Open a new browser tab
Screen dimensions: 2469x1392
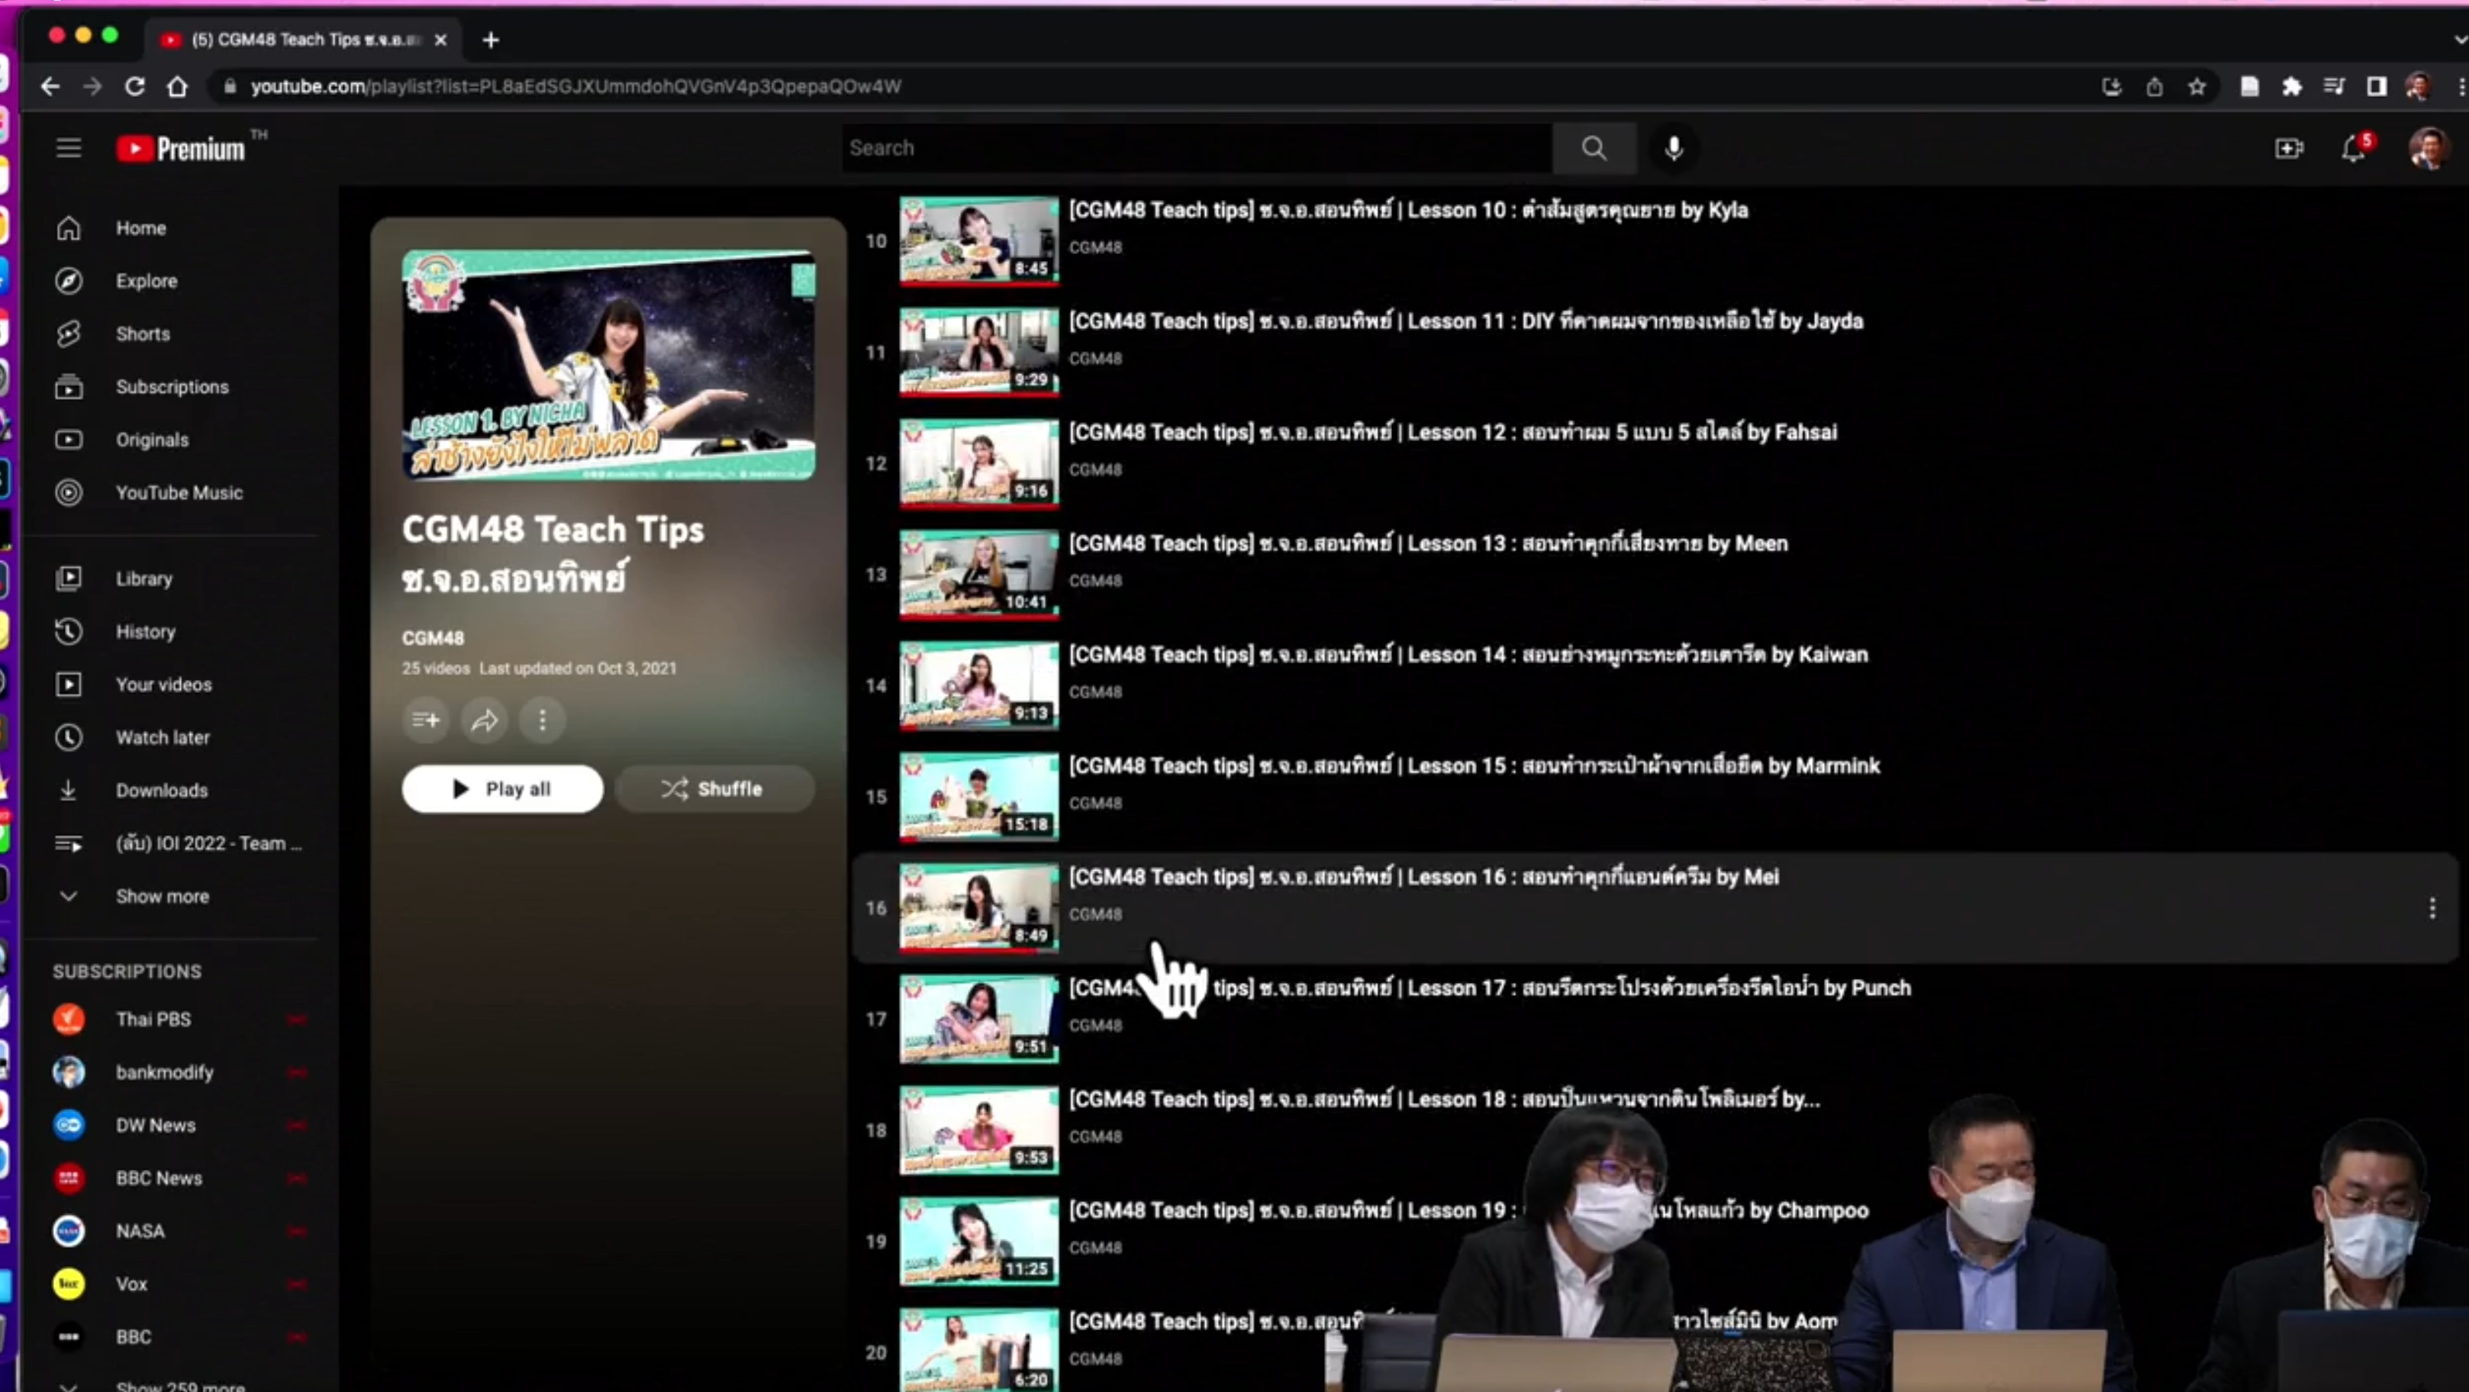point(491,40)
